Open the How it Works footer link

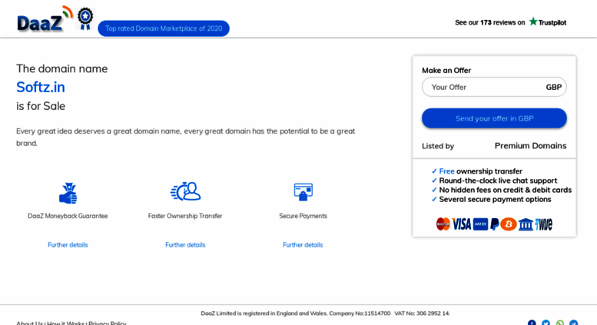[x=65, y=323]
